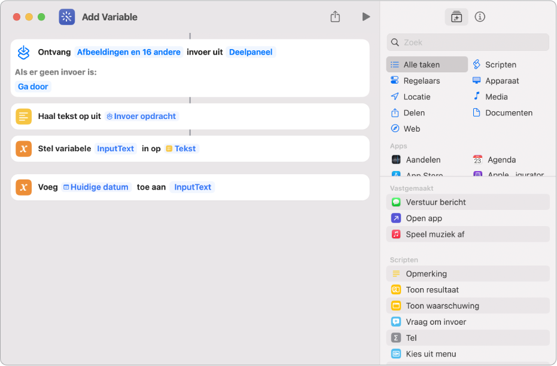Viewport: 557px width, 366px height.
Task: Click the Add Variable shortcut app icon
Action: pyautogui.click(x=67, y=17)
